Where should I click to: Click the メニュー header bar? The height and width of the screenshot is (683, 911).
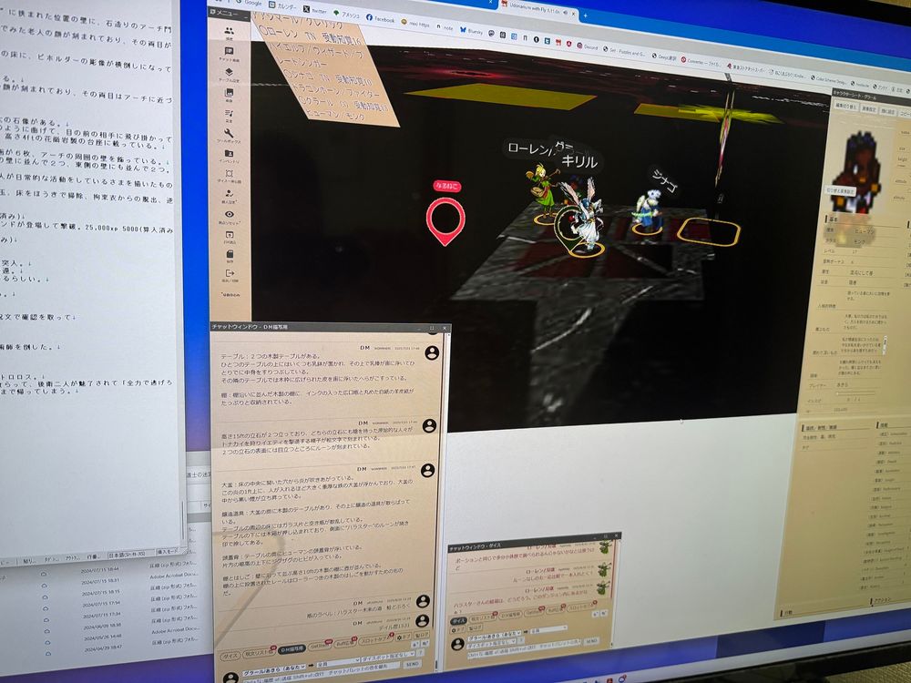click(230, 12)
